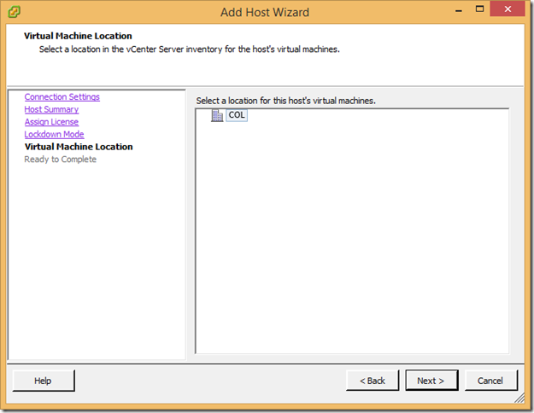Cancel the Add Host Wizard
534x413 pixels.
coord(490,381)
